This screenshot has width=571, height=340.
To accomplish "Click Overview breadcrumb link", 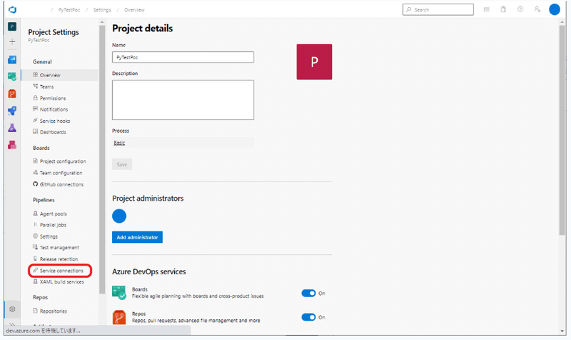I will coord(134,10).
